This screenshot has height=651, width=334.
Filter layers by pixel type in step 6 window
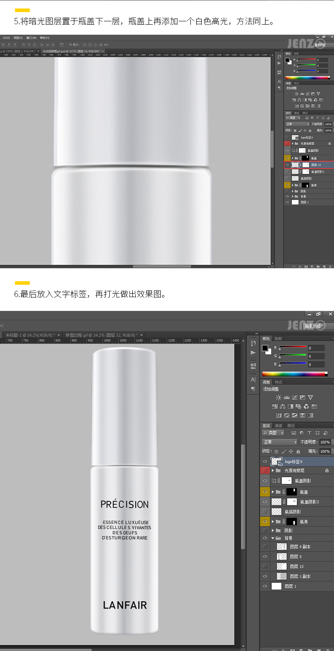[x=294, y=433]
